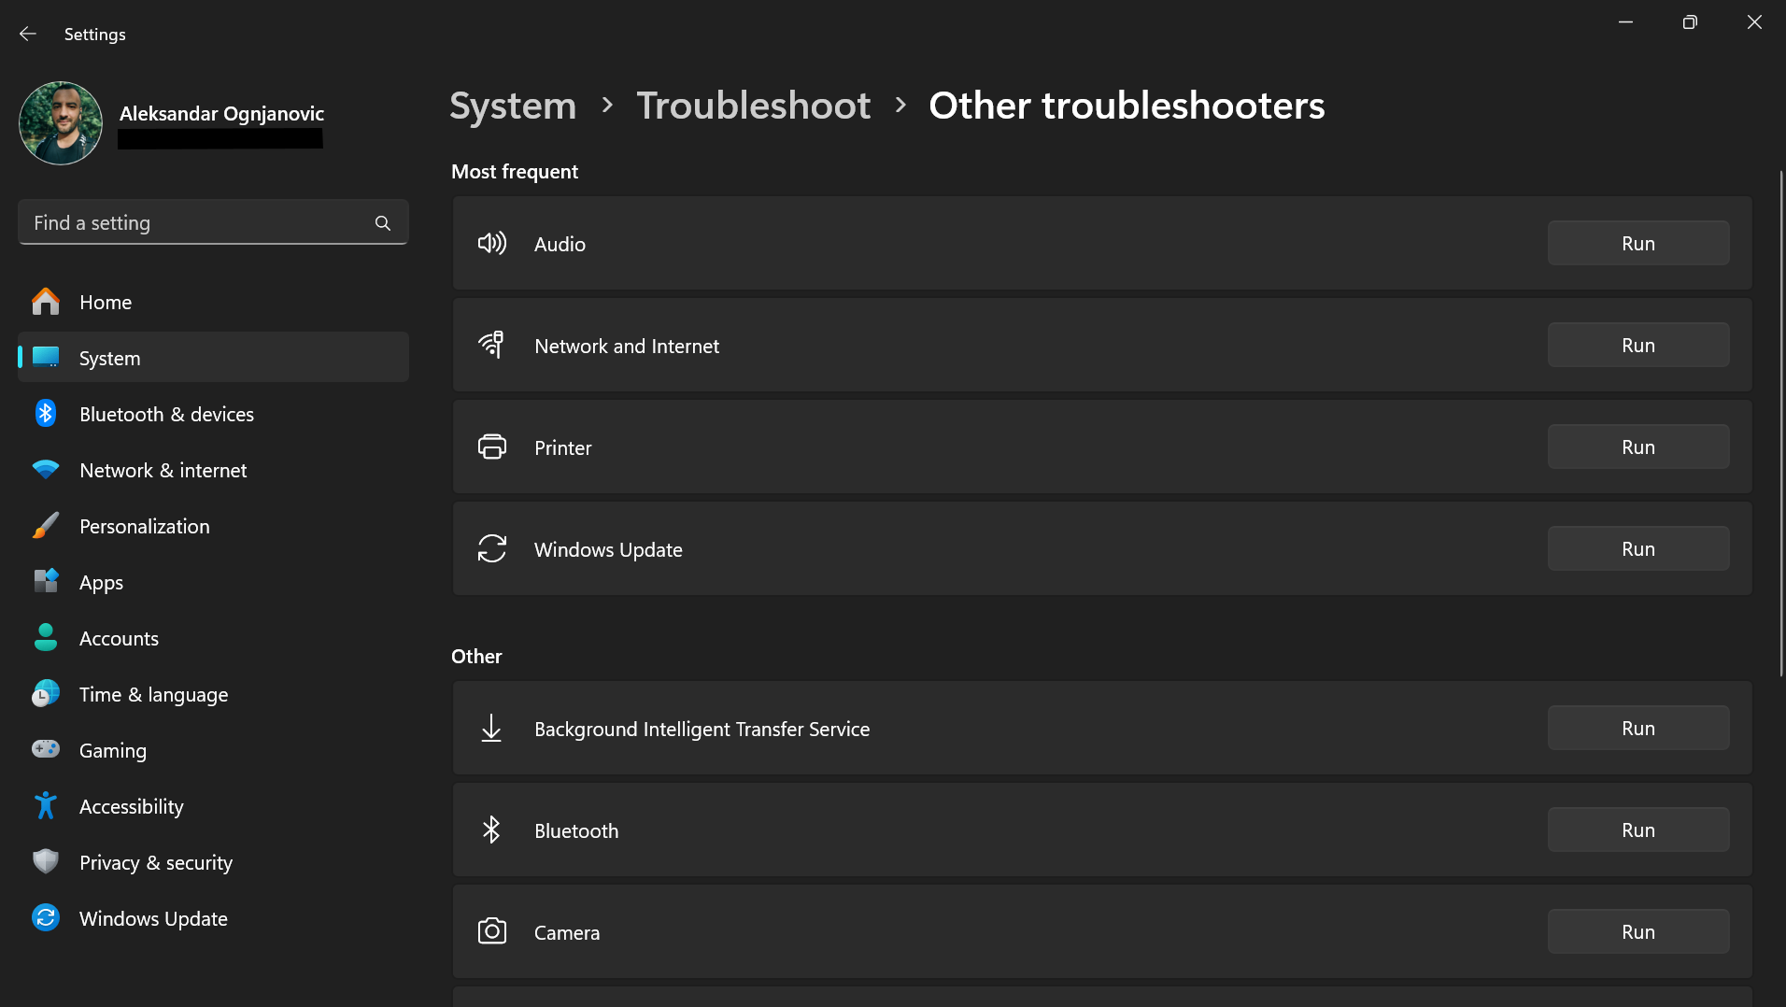Click the back arrow icon
This screenshot has width=1786, height=1007.
[28, 34]
